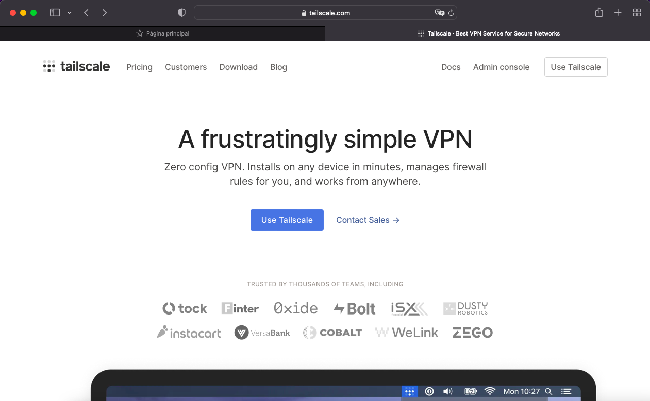This screenshot has height=401, width=650.
Task: Open the sidebar options dropdown chevron
Action: (x=70, y=13)
